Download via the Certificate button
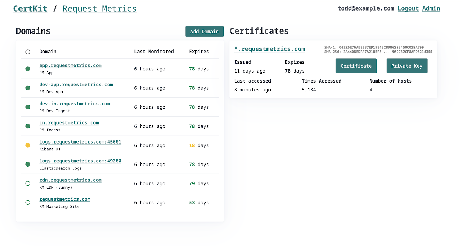 pyautogui.click(x=356, y=66)
